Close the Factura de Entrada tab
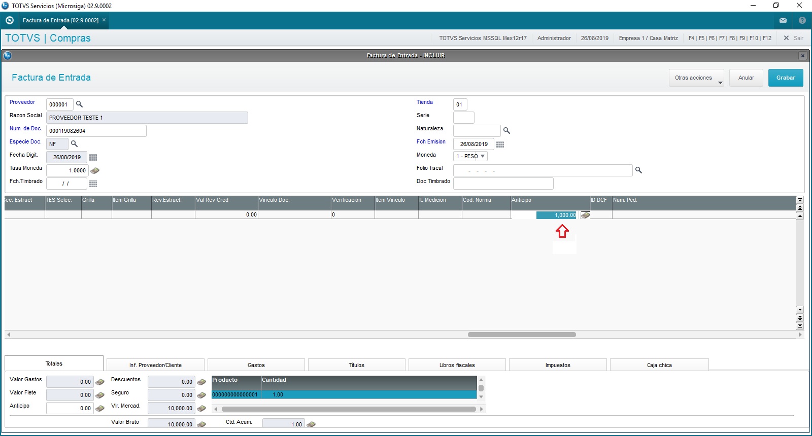The image size is (812, 436). [104, 20]
